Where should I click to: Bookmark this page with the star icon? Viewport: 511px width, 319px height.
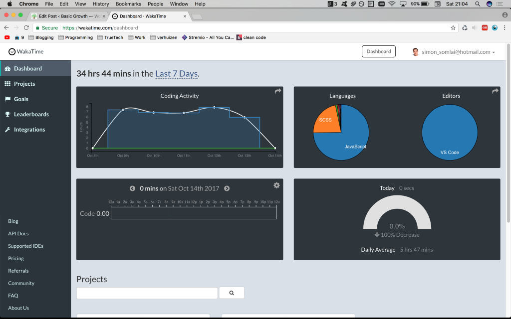(x=453, y=28)
